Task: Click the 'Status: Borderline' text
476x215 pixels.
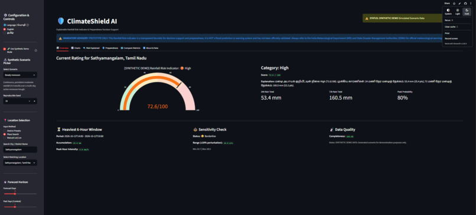Action: click(204, 136)
